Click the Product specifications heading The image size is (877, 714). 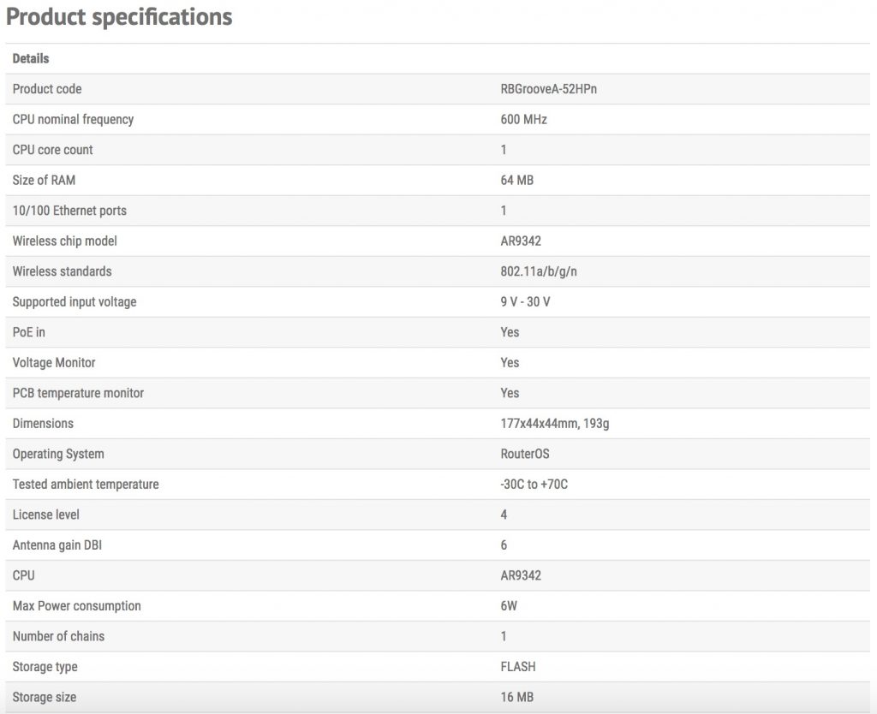pyautogui.click(x=119, y=17)
